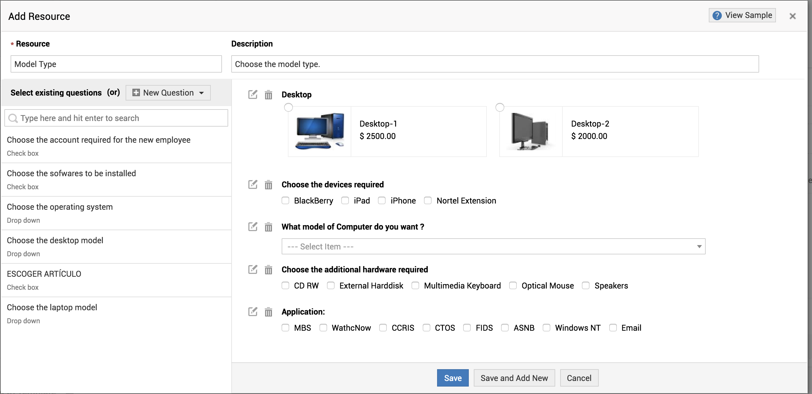Check the iPad checkbox

(x=345, y=200)
